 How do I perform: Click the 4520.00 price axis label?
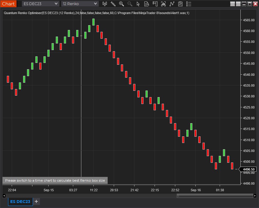(249, 118)
